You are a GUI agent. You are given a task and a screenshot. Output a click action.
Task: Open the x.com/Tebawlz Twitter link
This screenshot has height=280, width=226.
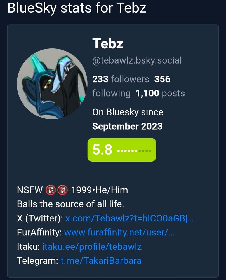[130, 218]
